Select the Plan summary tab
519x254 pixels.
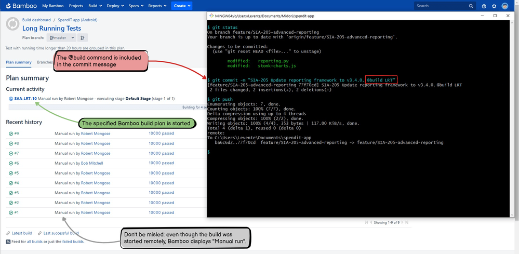click(x=19, y=62)
